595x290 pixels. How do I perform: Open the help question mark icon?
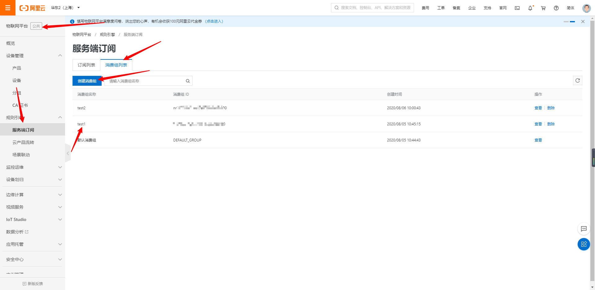pos(556,8)
